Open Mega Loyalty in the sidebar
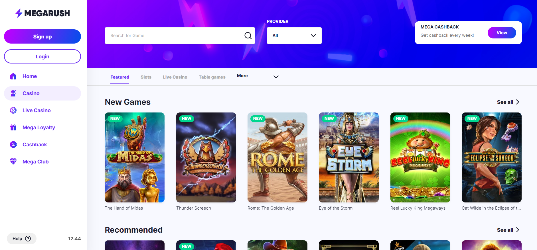This screenshot has height=250, width=537. pos(42,128)
